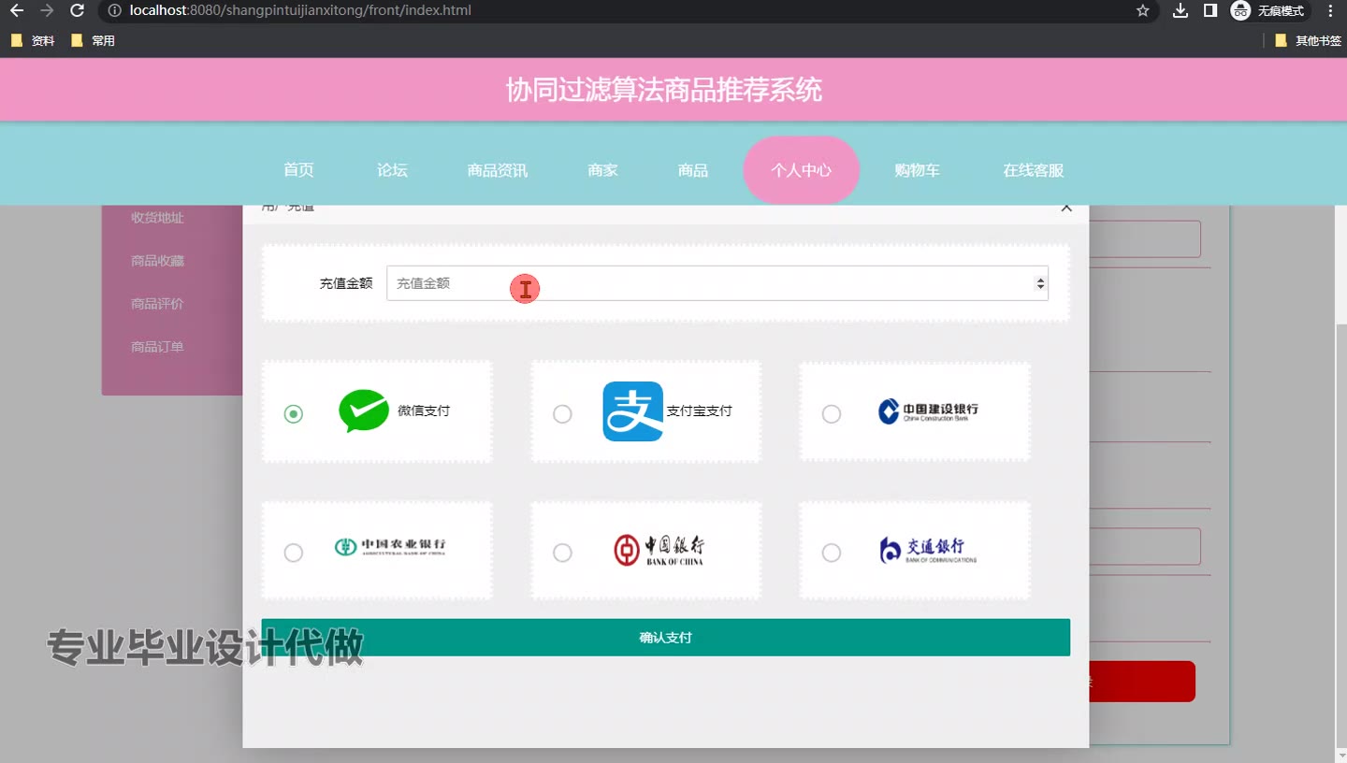This screenshot has width=1347, height=763.
Task: Open the browser downloads icon
Action: click(x=1180, y=11)
